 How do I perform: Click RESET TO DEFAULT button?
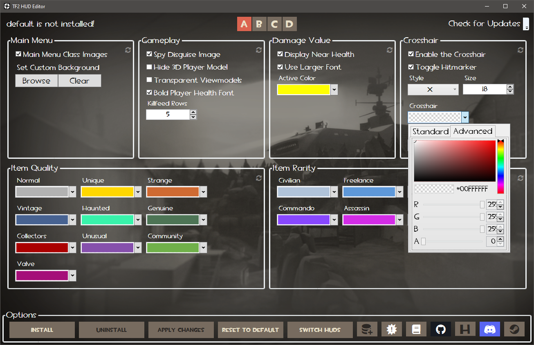tap(251, 330)
